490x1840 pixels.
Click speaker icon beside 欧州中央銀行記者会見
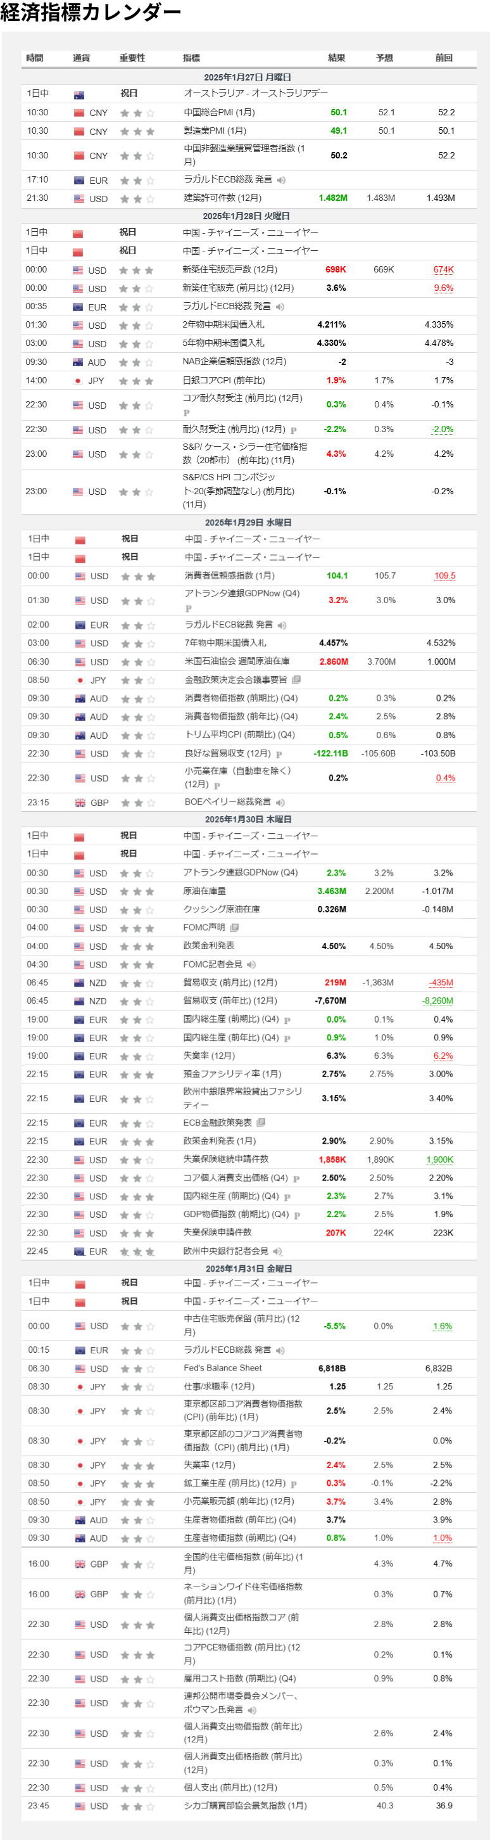coord(277,1251)
